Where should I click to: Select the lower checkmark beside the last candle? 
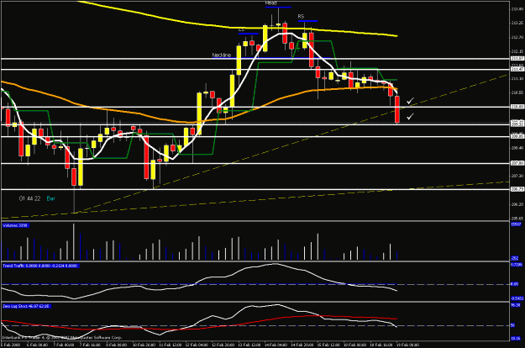(x=410, y=116)
